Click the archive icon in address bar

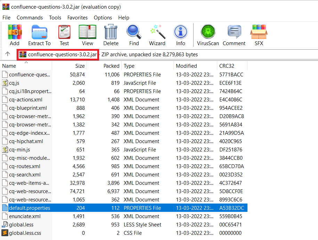(x=23, y=54)
